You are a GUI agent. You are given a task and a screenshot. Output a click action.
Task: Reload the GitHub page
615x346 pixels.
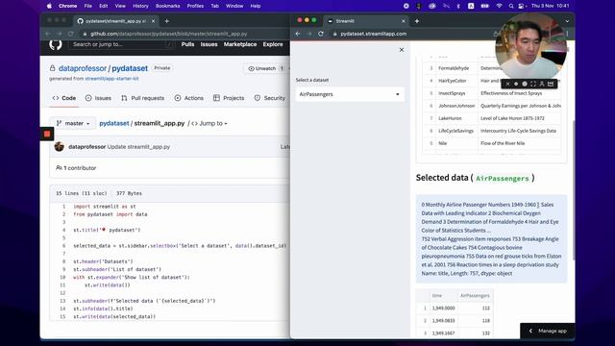click(70, 34)
